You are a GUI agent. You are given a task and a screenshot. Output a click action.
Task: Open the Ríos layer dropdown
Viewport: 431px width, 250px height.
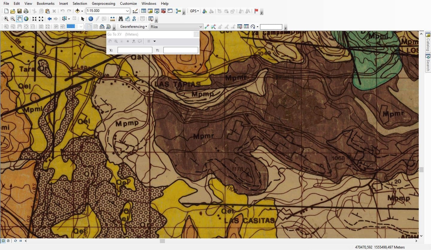(201, 27)
